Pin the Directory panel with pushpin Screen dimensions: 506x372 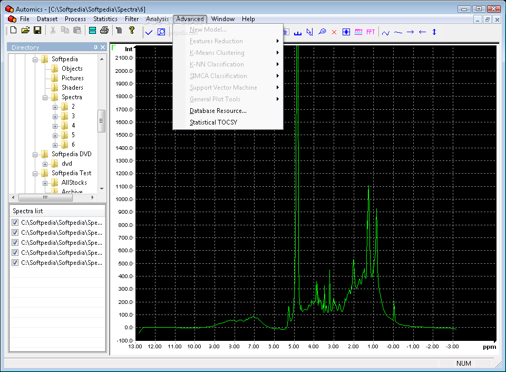95,47
